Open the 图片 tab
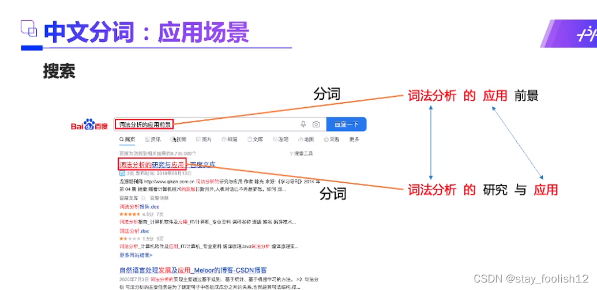The image size is (597, 290). [x=204, y=140]
